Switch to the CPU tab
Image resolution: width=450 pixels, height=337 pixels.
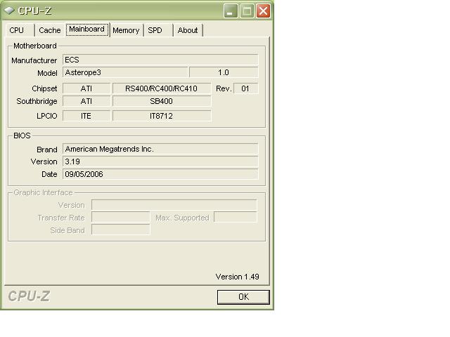tap(20, 30)
